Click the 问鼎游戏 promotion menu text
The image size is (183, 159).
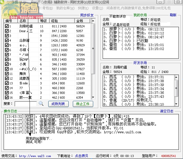click(138, 8)
